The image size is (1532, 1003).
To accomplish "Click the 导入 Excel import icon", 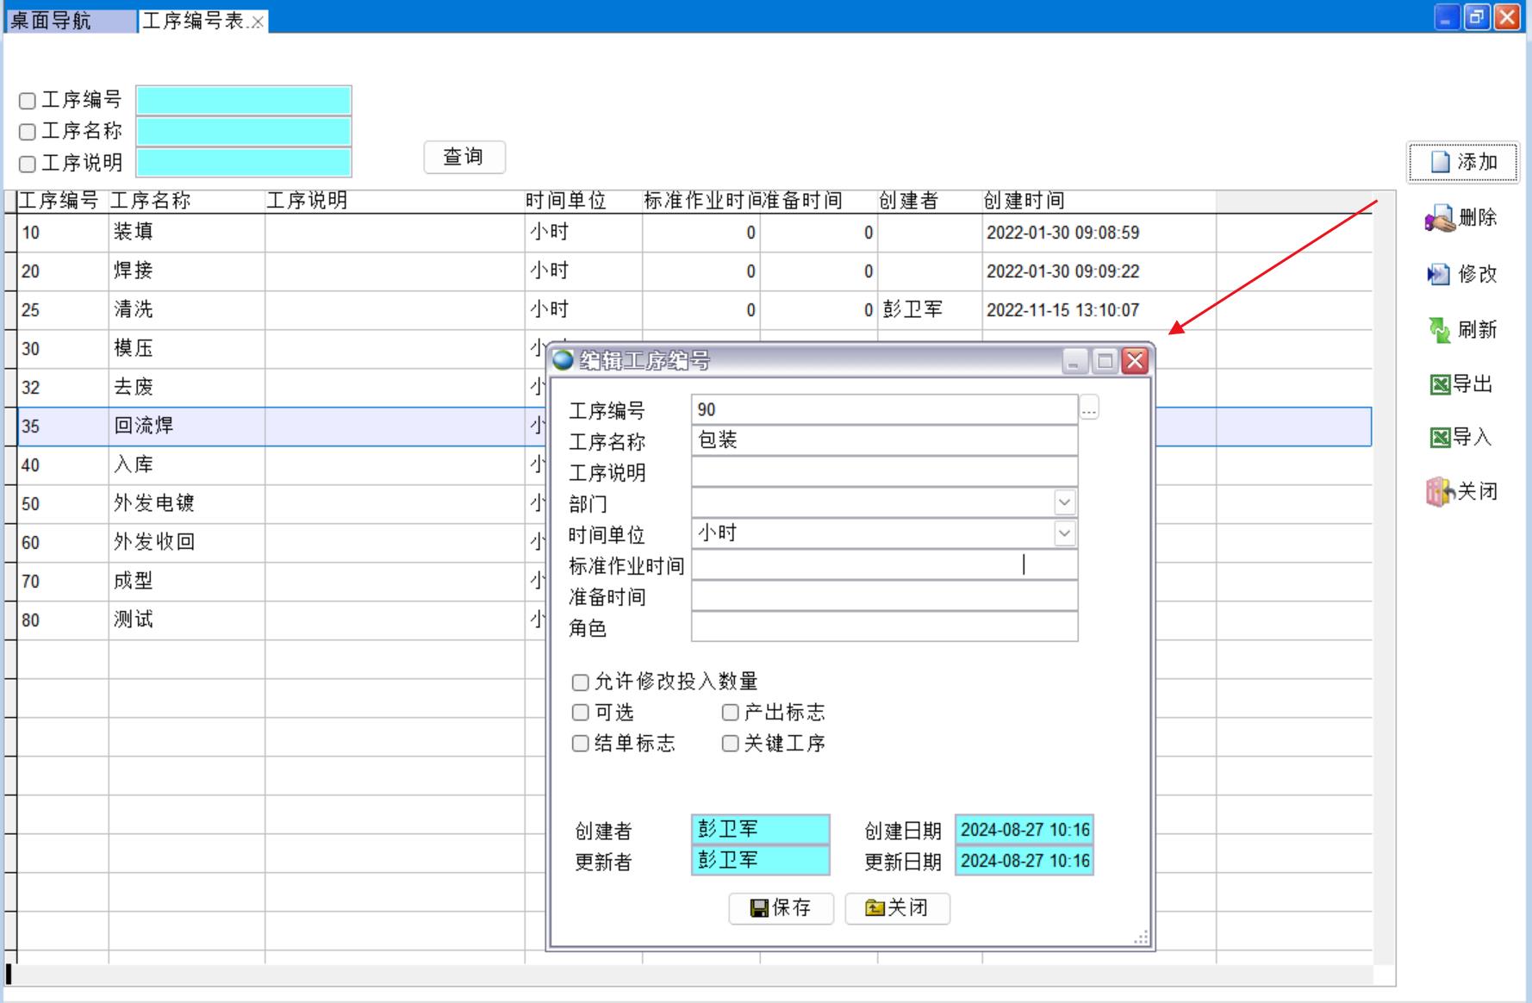I will coord(1440,438).
